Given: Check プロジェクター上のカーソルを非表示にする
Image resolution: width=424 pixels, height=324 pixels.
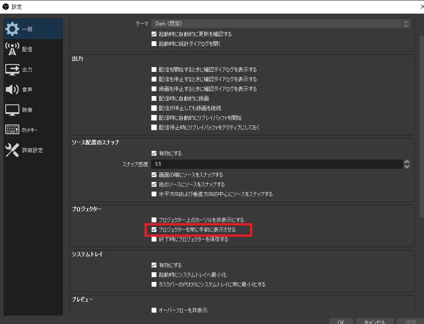Looking at the screenshot, I should tap(154, 220).
